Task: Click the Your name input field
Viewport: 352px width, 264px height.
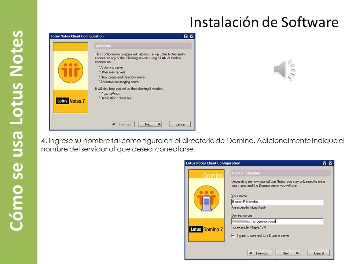Action: pyautogui.click(x=278, y=202)
